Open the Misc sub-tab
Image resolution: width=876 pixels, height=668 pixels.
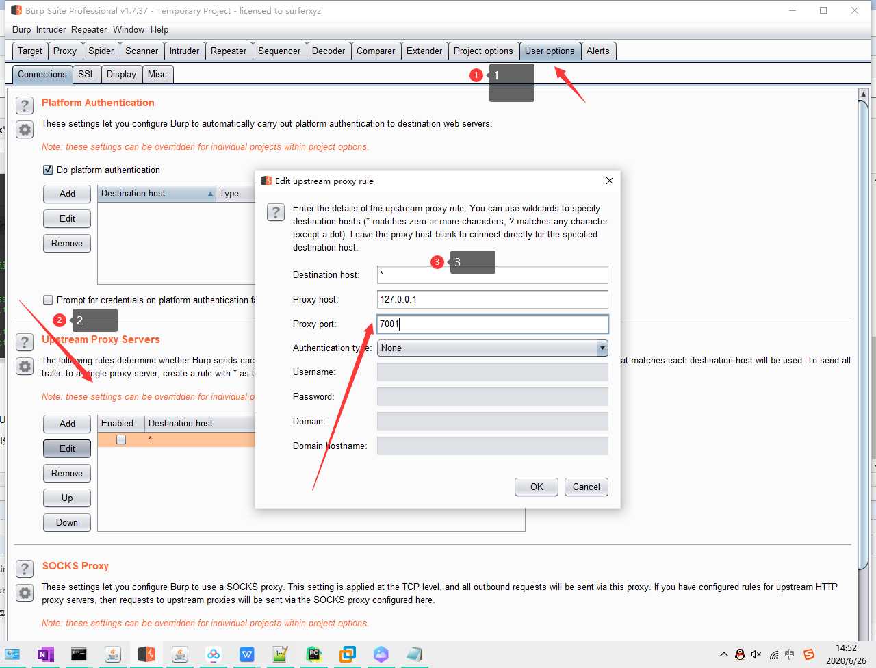click(157, 74)
